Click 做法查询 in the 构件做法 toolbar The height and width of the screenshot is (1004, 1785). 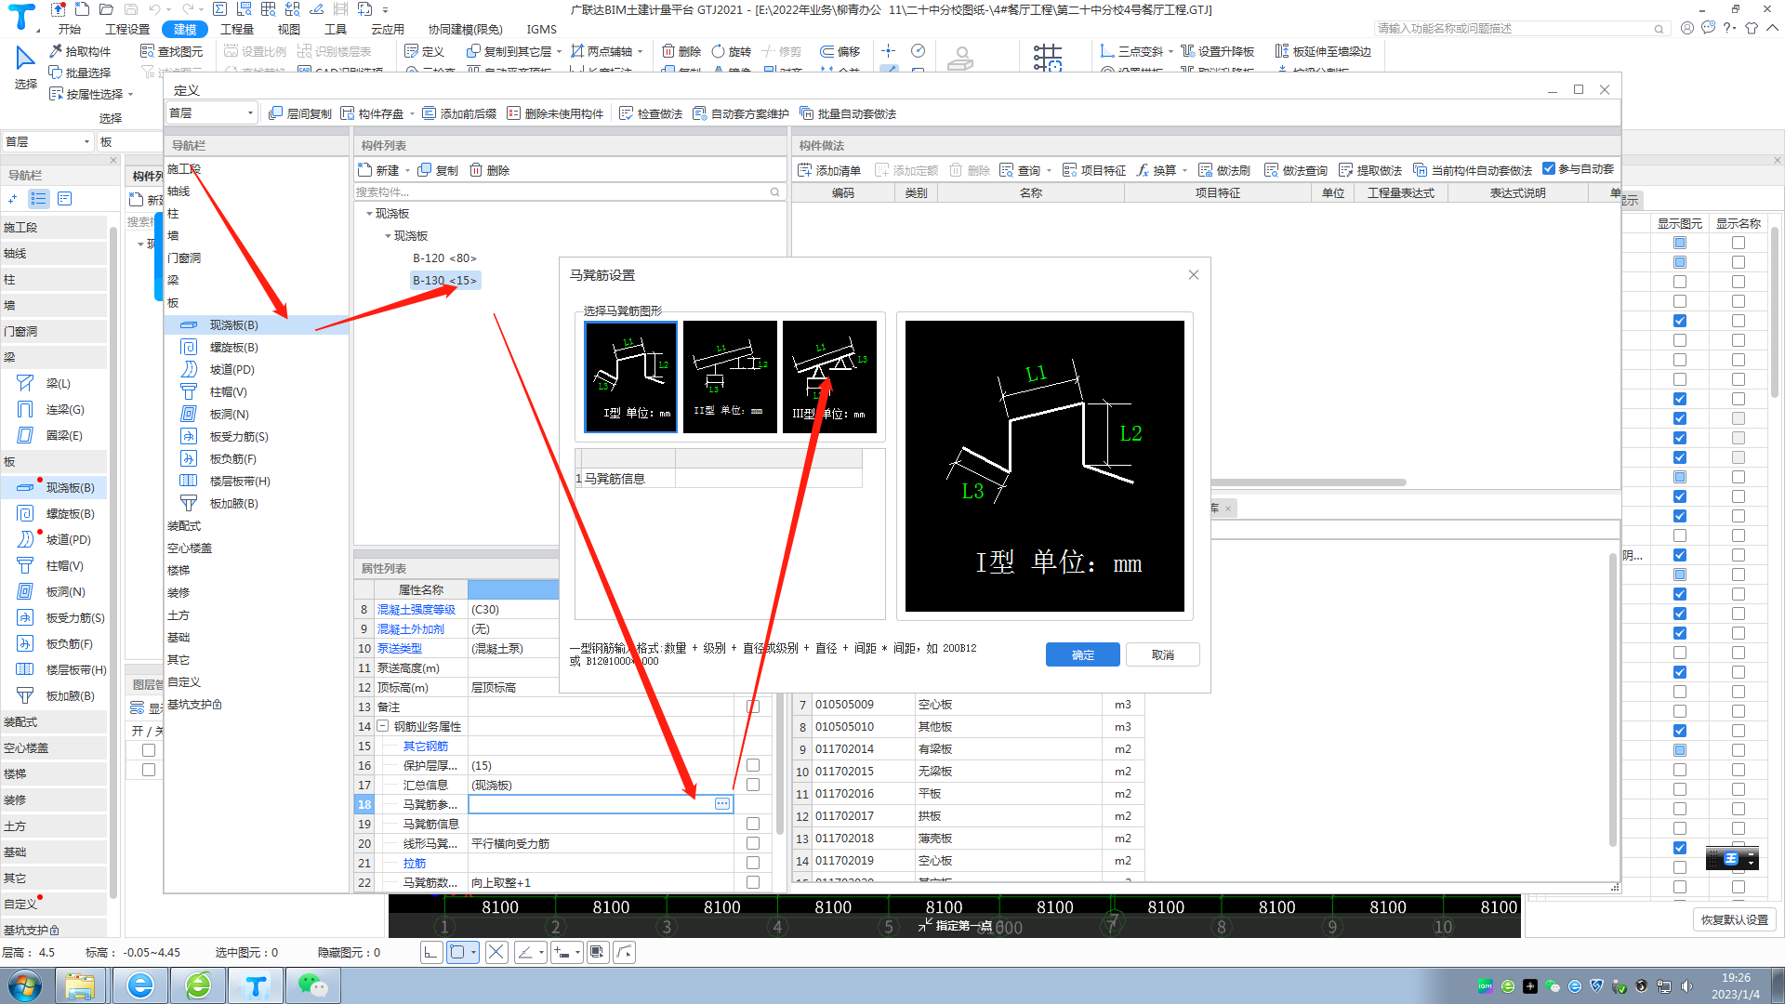coord(1296,170)
